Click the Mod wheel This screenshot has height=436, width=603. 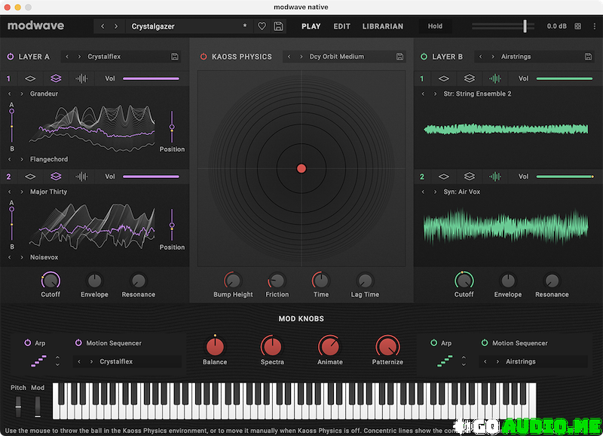click(37, 407)
